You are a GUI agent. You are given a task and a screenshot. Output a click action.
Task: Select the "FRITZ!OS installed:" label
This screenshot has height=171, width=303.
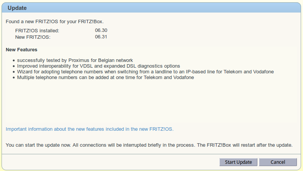pyautogui.click(x=37, y=30)
